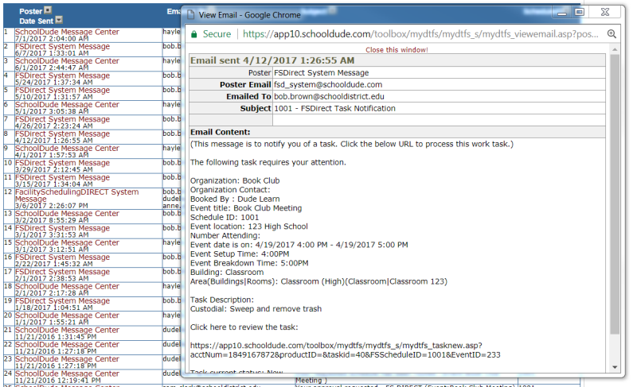Click '1001 - FSDirect Task Notification' subject value
This screenshot has height=387, width=633.
click(334, 108)
